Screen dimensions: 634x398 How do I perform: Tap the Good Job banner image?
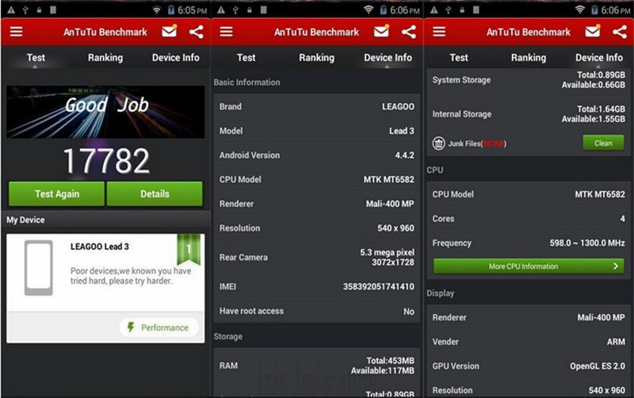point(105,112)
